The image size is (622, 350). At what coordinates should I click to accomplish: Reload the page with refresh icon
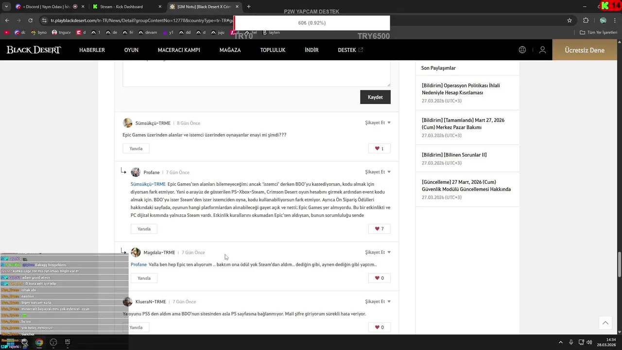coord(30,20)
